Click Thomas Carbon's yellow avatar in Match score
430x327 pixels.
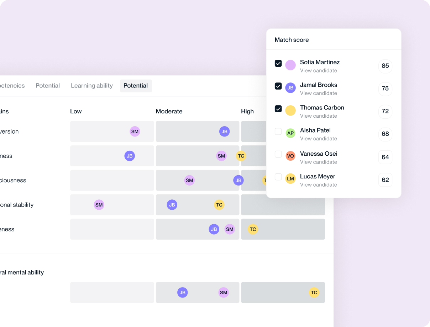[x=290, y=111]
